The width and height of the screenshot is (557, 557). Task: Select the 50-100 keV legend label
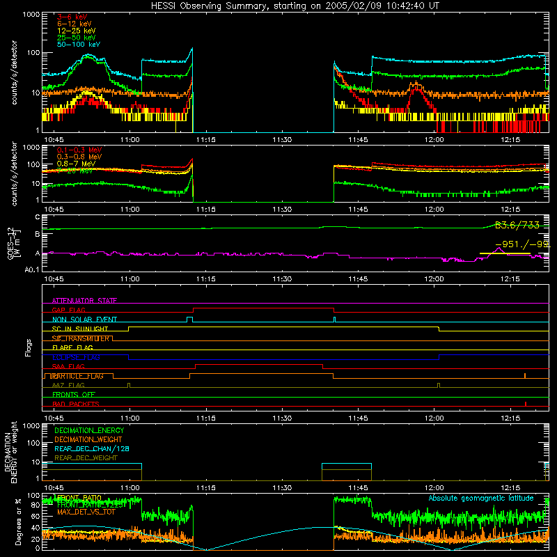coord(79,45)
